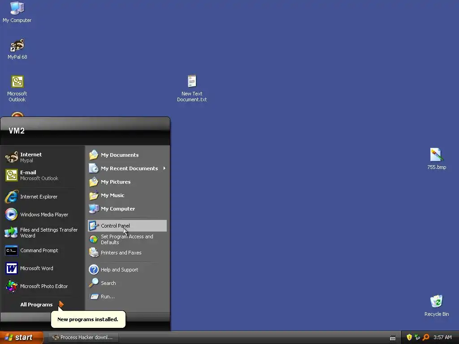Open Windows Media Player from Start menu

point(42,215)
